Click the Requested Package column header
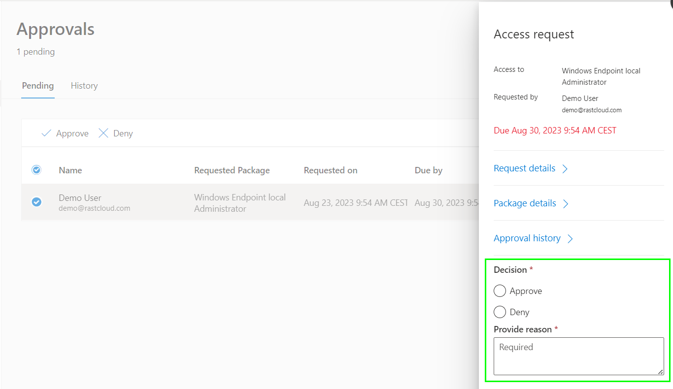 232,170
